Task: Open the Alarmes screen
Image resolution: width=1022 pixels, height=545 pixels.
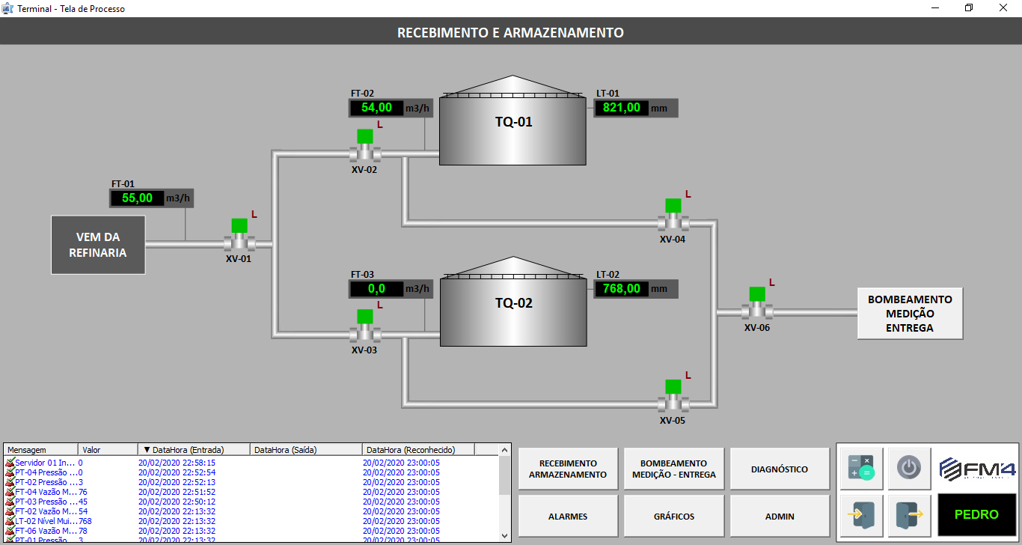Action: tap(569, 516)
